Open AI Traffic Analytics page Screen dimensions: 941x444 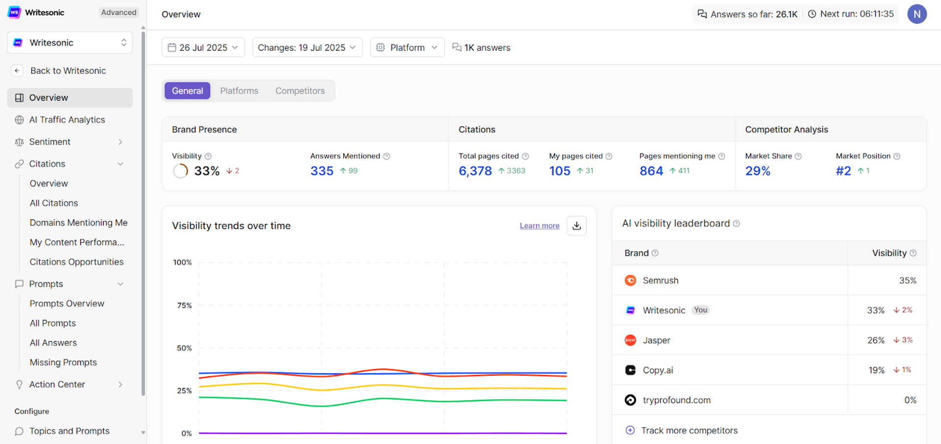coord(70,120)
